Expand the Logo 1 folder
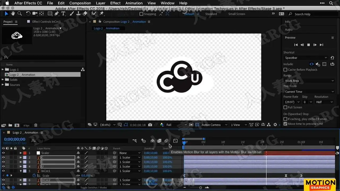The width and height of the screenshot is (340, 191). click(x=3, y=70)
